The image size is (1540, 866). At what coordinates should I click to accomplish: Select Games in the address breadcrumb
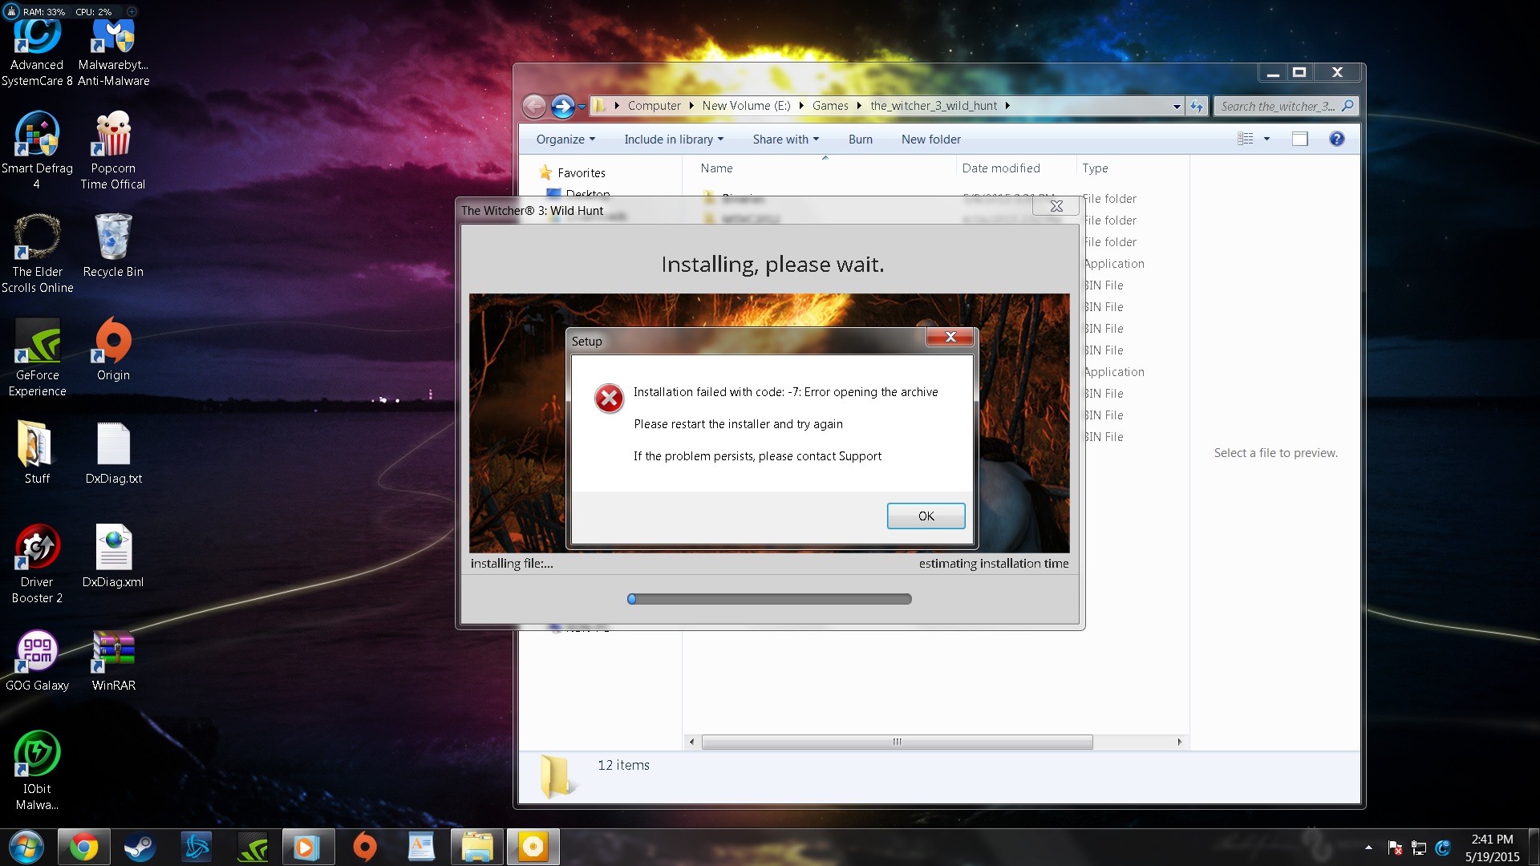coord(830,106)
